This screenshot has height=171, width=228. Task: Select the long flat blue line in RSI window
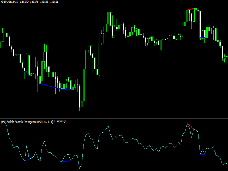pos(51,162)
